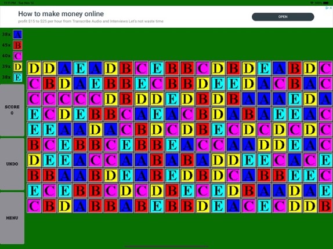Select the blue A legend tile (38x)

coord(17,34)
